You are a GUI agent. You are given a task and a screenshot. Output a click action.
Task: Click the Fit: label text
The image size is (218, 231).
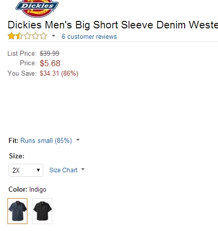coord(13,140)
